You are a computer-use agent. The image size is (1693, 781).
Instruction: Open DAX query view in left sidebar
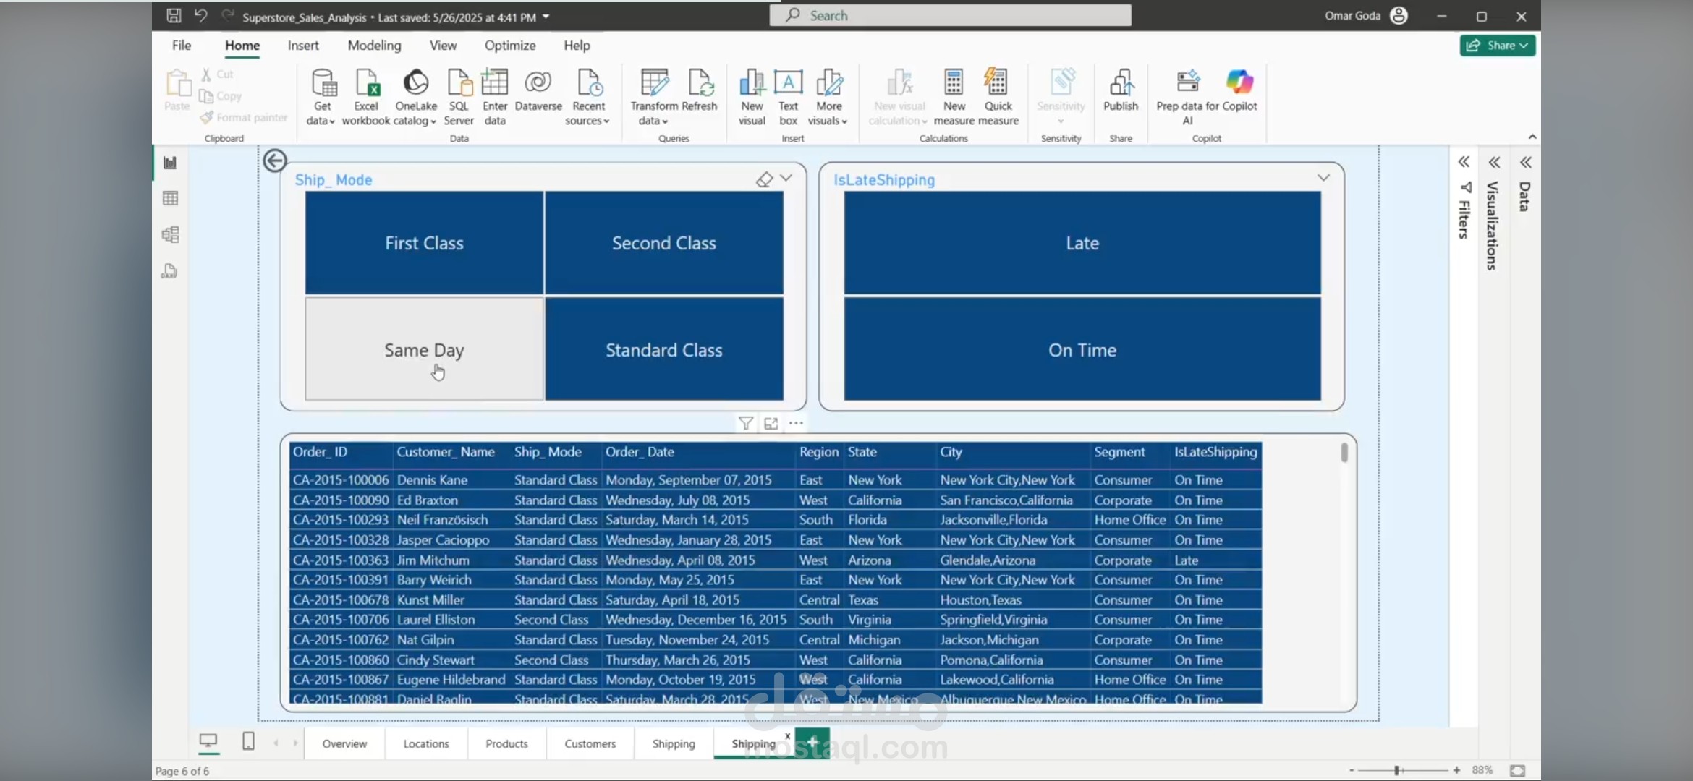coord(170,271)
